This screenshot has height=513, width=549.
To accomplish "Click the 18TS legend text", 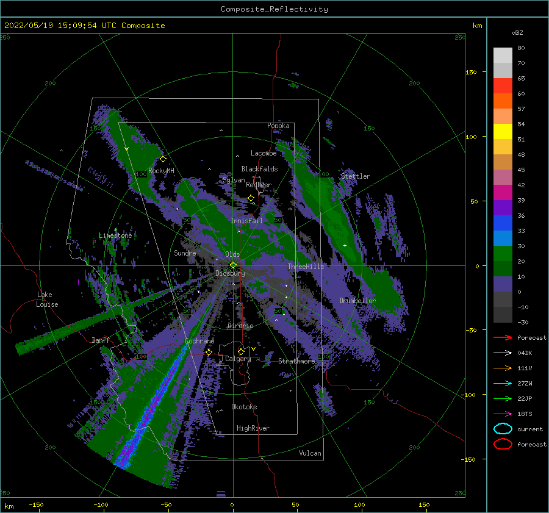I will [x=525, y=414].
